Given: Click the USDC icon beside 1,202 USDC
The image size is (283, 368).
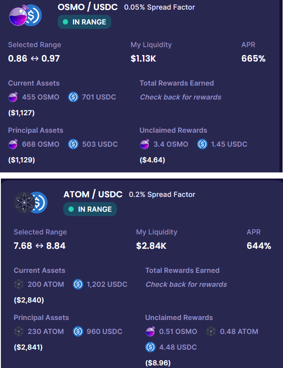Looking at the screenshot, I should (78, 284).
